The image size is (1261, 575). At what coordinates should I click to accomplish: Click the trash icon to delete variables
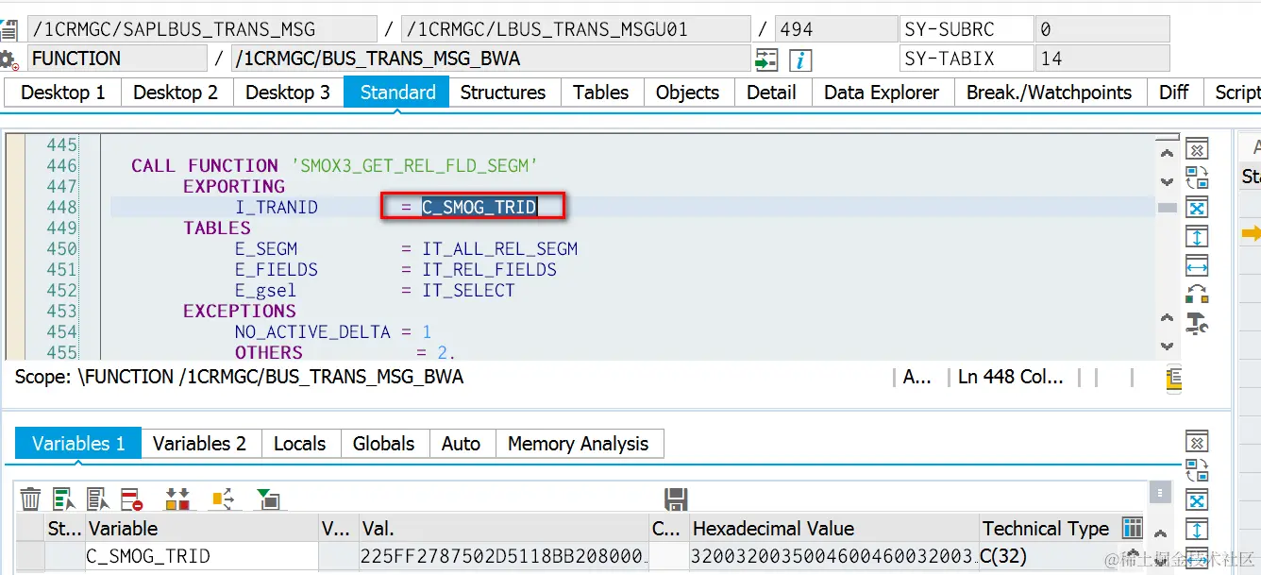tap(31, 499)
